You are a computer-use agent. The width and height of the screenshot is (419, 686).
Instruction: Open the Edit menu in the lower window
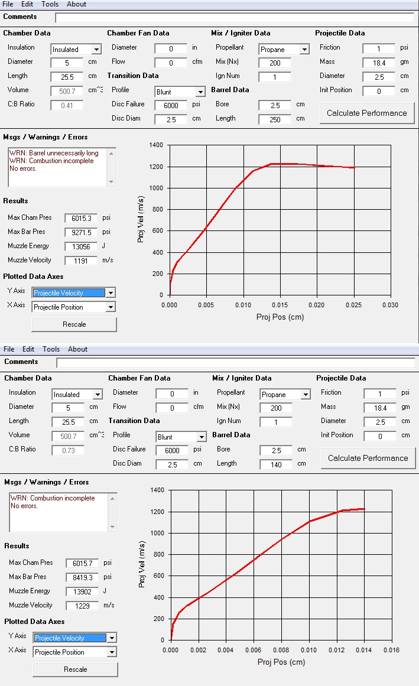click(x=28, y=349)
